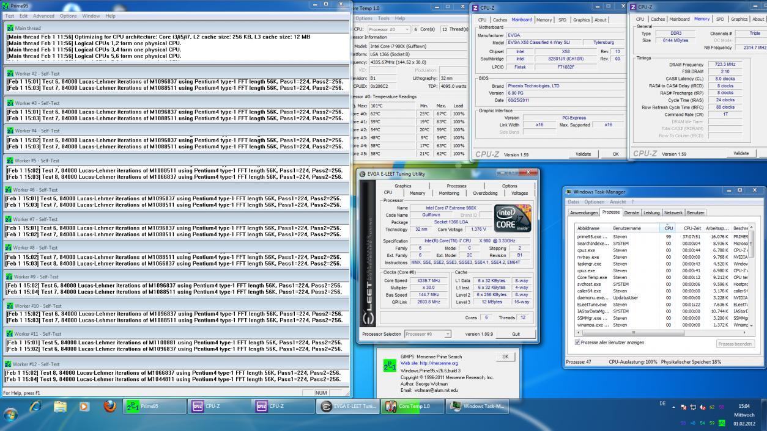Screen dimensions: 767x431
Task: Click the scroll-down arrow in Task-Manager list
Action: [751, 325]
